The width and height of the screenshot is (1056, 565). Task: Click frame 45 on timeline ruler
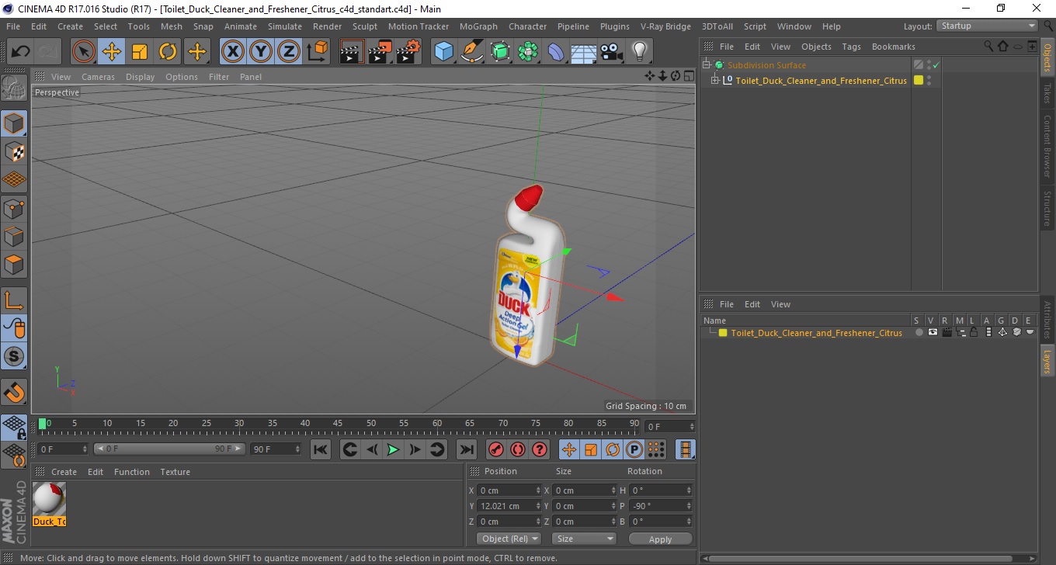point(338,424)
